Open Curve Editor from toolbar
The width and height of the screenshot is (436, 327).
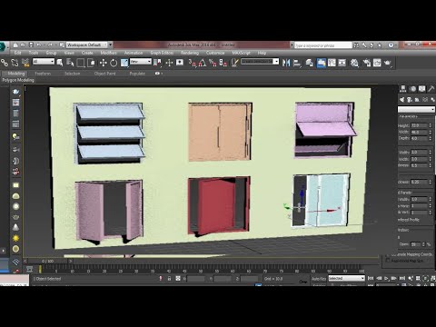[x=332, y=63]
